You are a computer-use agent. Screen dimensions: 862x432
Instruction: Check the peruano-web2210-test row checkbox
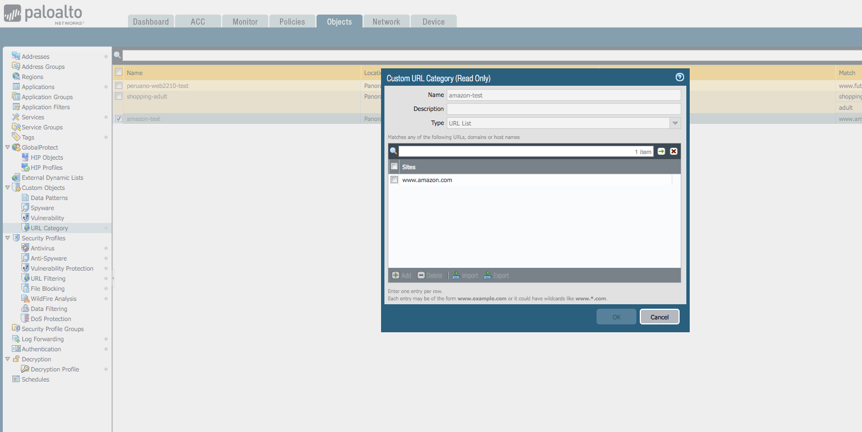pos(118,86)
